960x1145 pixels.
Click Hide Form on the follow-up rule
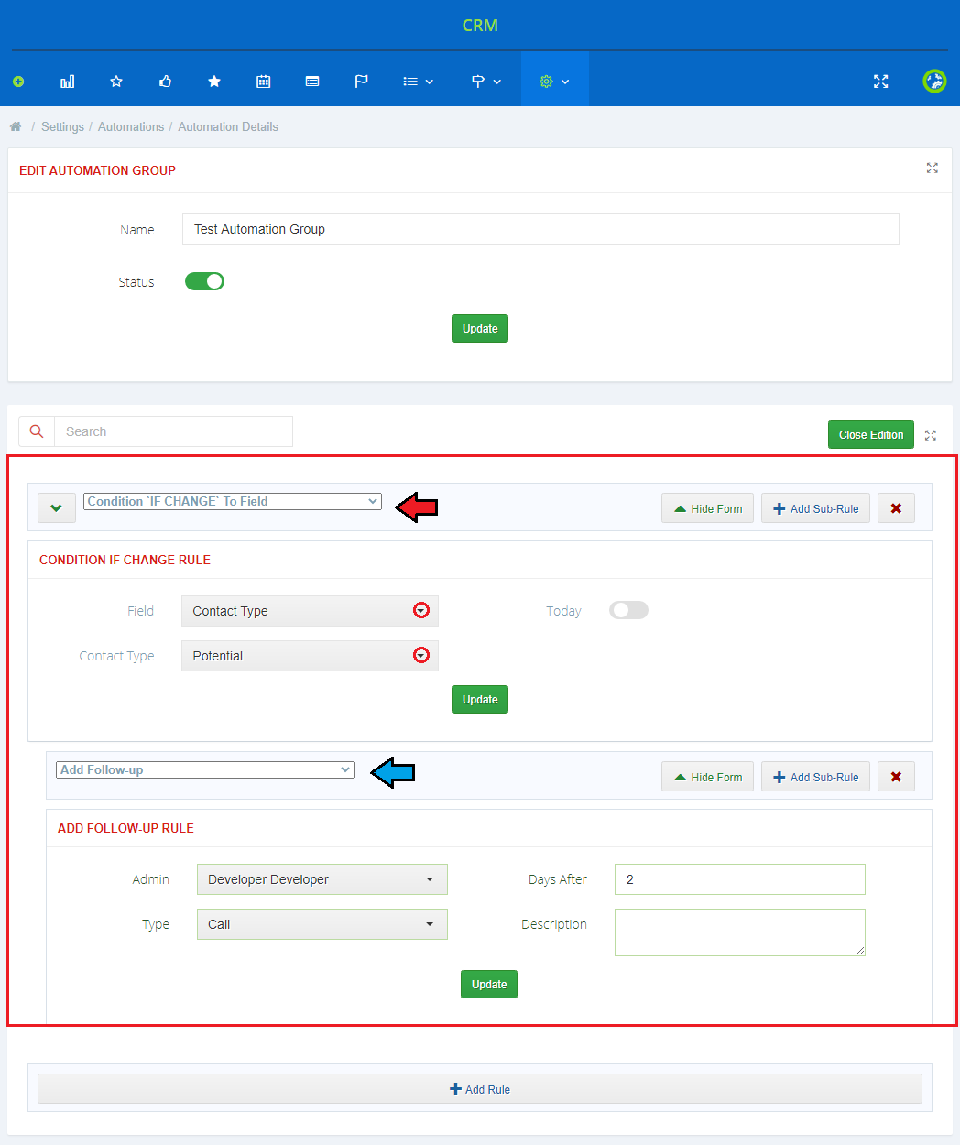(708, 777)
